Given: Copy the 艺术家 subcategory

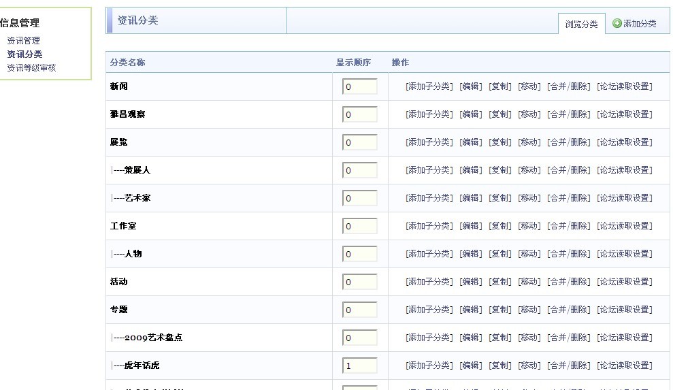Looking at the screenshot, I should click(x=500, y=198).
